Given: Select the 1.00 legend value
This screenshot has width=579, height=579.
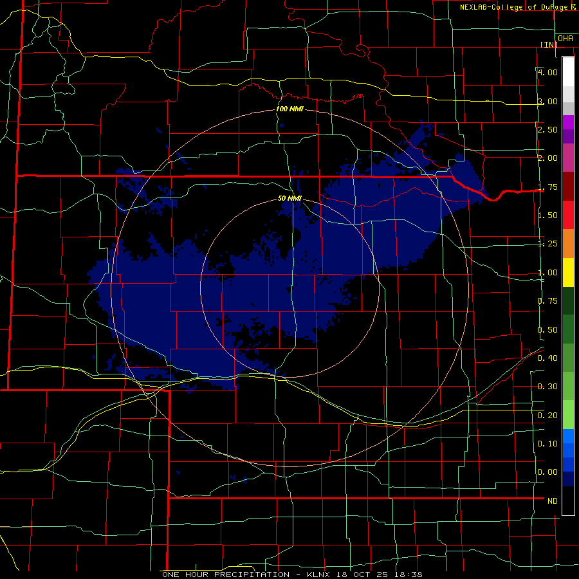Looking at the screenshot, I should pyautogui.click(x=547, y=273).
